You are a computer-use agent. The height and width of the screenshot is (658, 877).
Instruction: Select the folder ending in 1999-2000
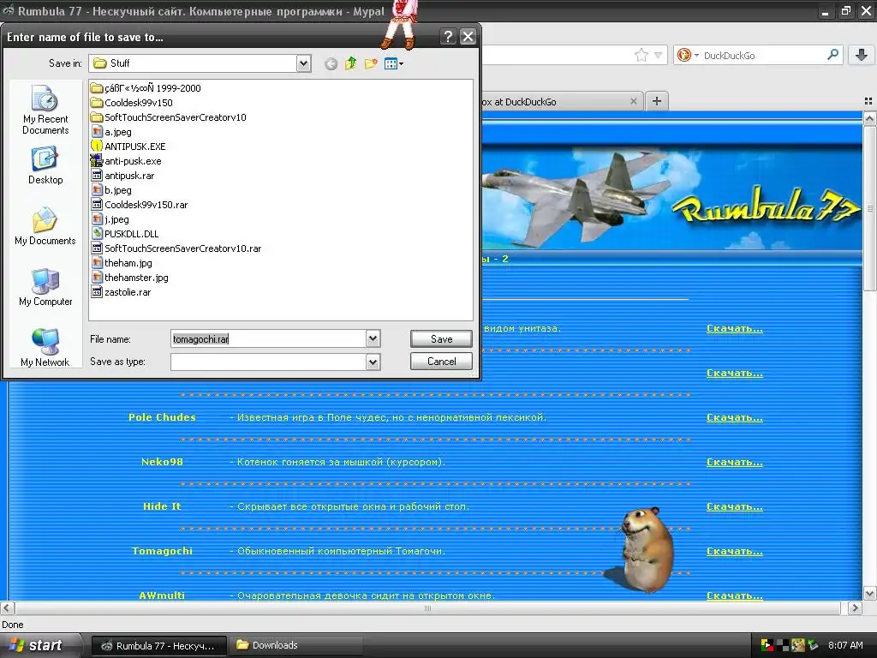(146, 88)
